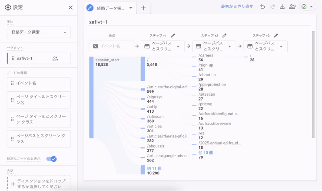The height and width of the screenshot is (191, 322).
Task: Close the 設定 panel
Action: point(70,7)
